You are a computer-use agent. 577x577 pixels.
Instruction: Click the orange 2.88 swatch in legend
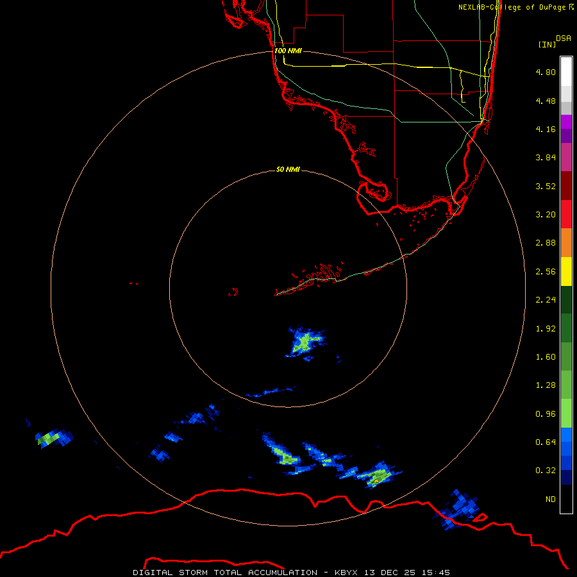[x=566, y=242]
